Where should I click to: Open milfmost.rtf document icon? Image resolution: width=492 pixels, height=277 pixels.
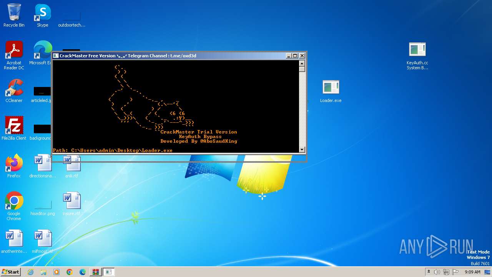pos(43,242)
